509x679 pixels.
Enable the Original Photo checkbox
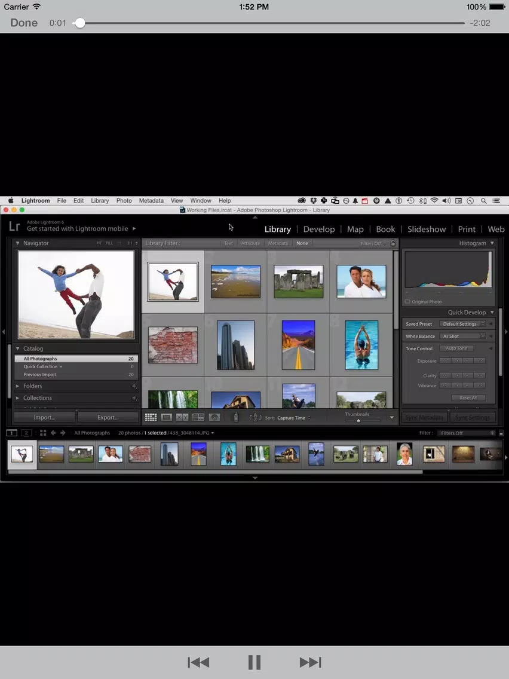[x=407, y=301]
